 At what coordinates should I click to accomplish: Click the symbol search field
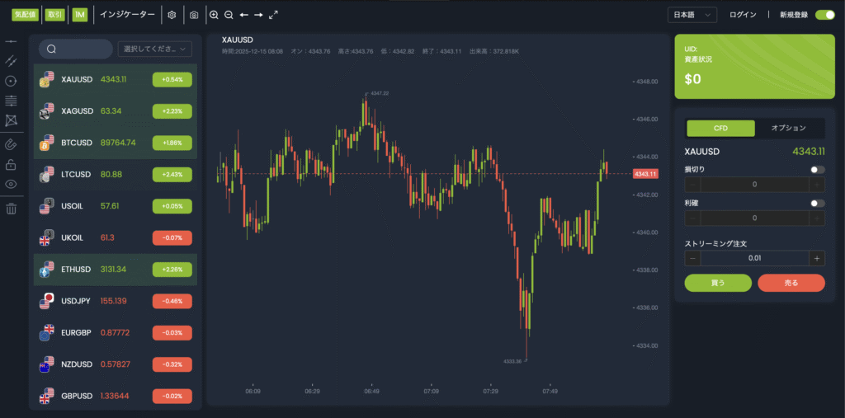tap(75, 49)
